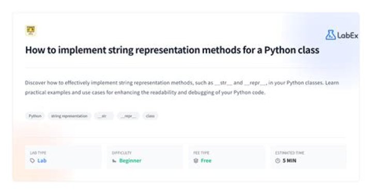Click the Lab type value

(42, 161)
